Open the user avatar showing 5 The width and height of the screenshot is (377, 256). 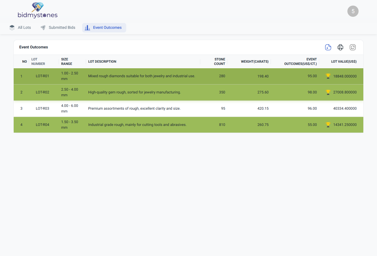tap(353, 11)
